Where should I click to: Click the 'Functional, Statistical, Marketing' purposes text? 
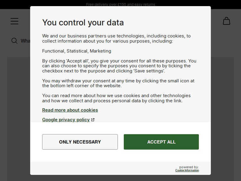77,51
